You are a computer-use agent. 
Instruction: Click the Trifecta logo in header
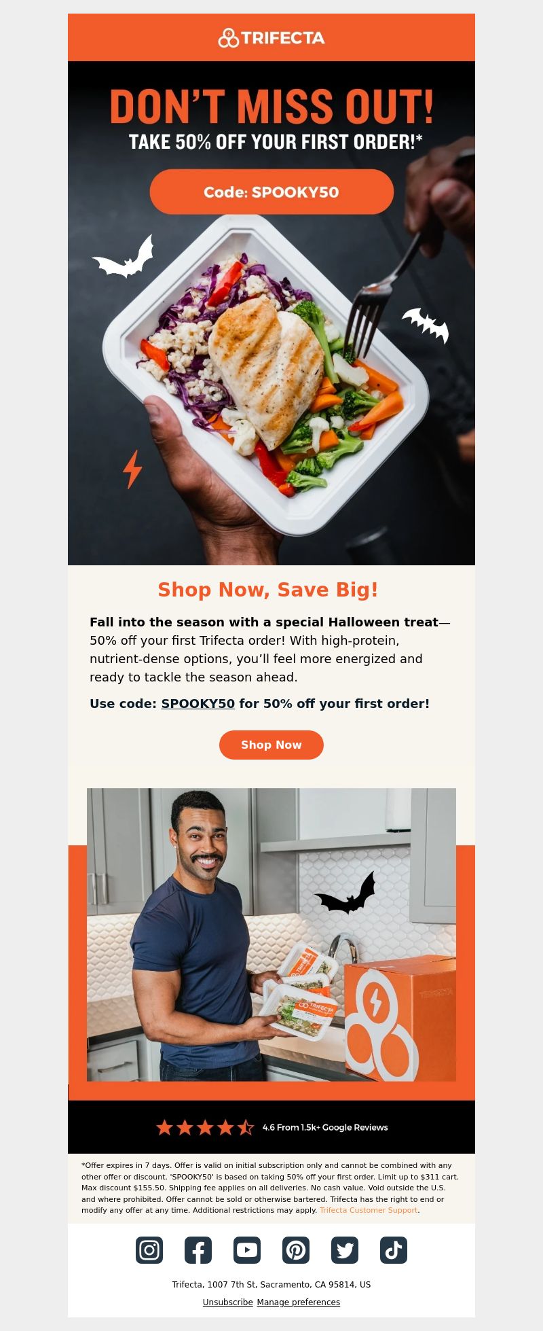pyautogui.click(x=271, y=38)
